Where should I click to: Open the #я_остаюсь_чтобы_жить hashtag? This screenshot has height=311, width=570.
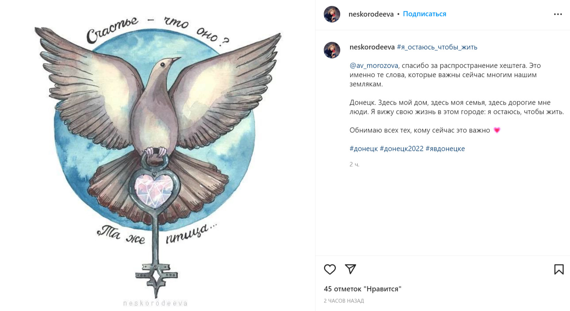437,47
